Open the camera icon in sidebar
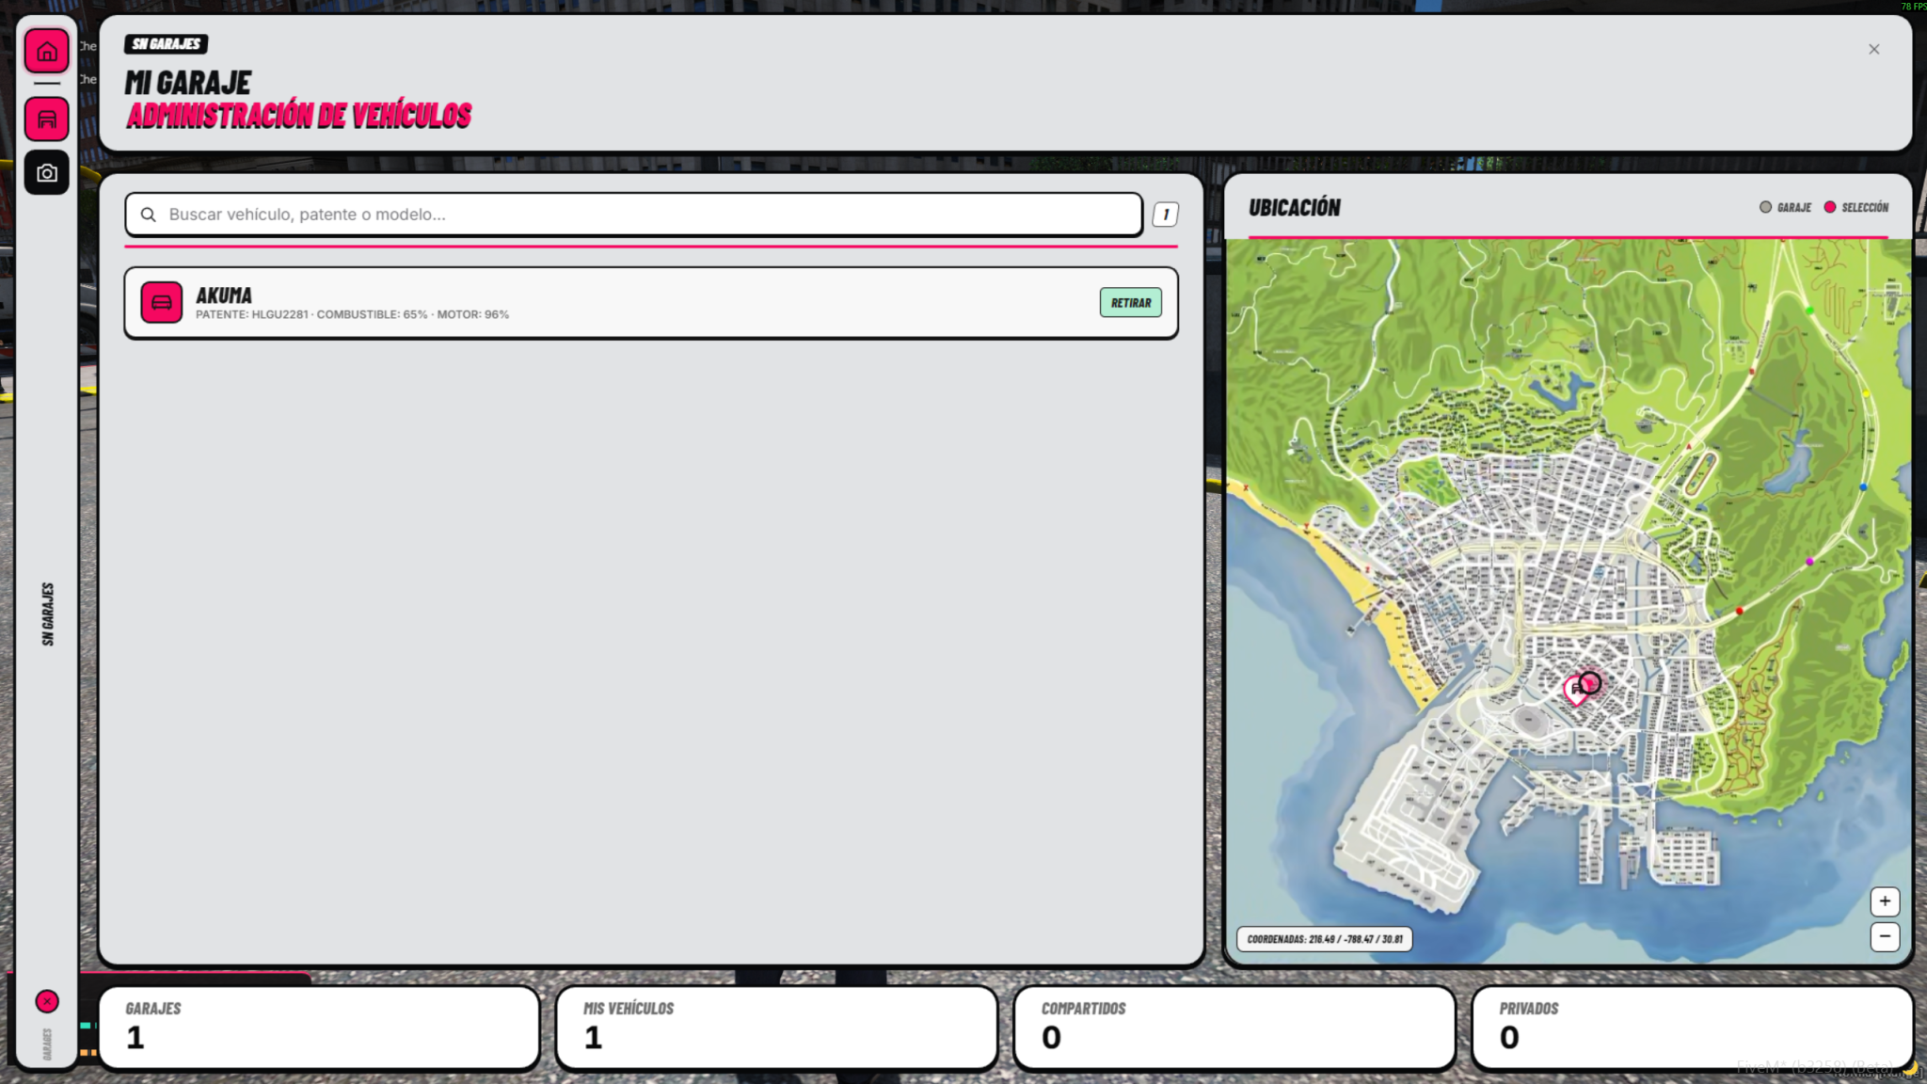Image resolution: width=1927 pixels, height=1084 pixels. click(x=46, y=172)
